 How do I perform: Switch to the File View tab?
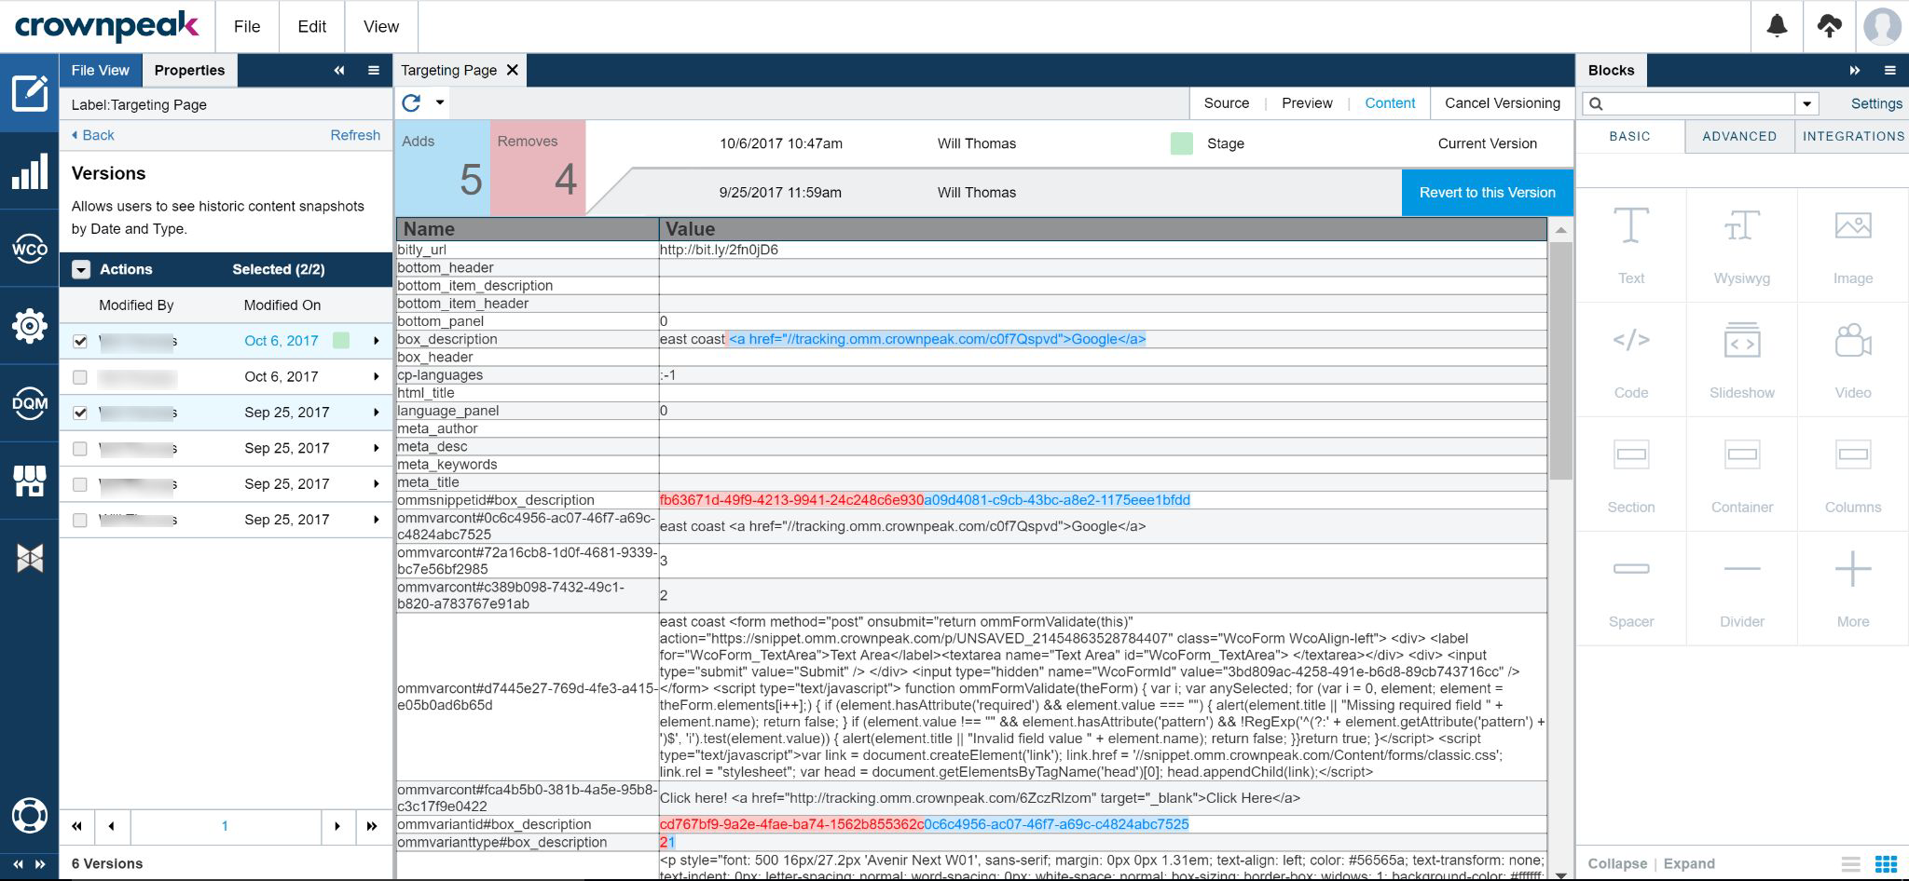click(101, 70)
